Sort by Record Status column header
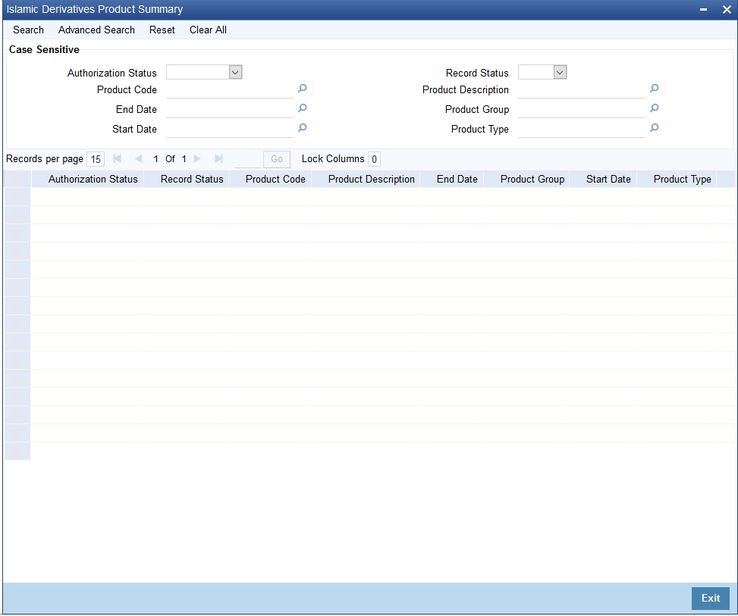This screenshot has height=616, width=738. coord(192,179)
